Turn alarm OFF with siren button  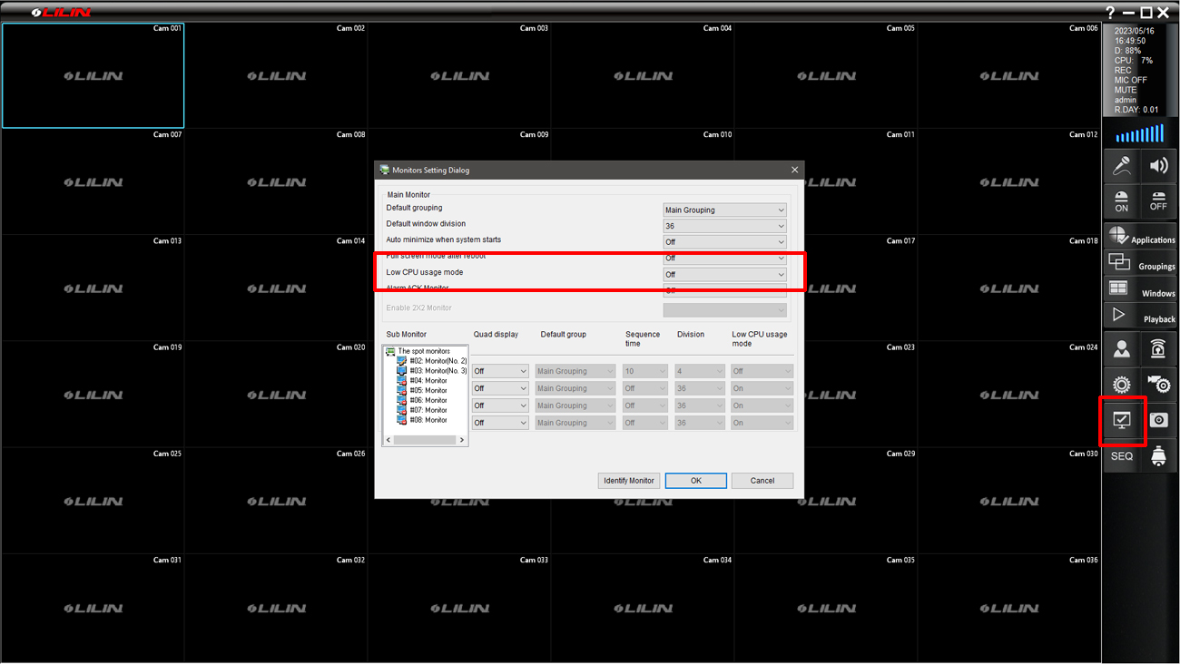pos(1158,201)
